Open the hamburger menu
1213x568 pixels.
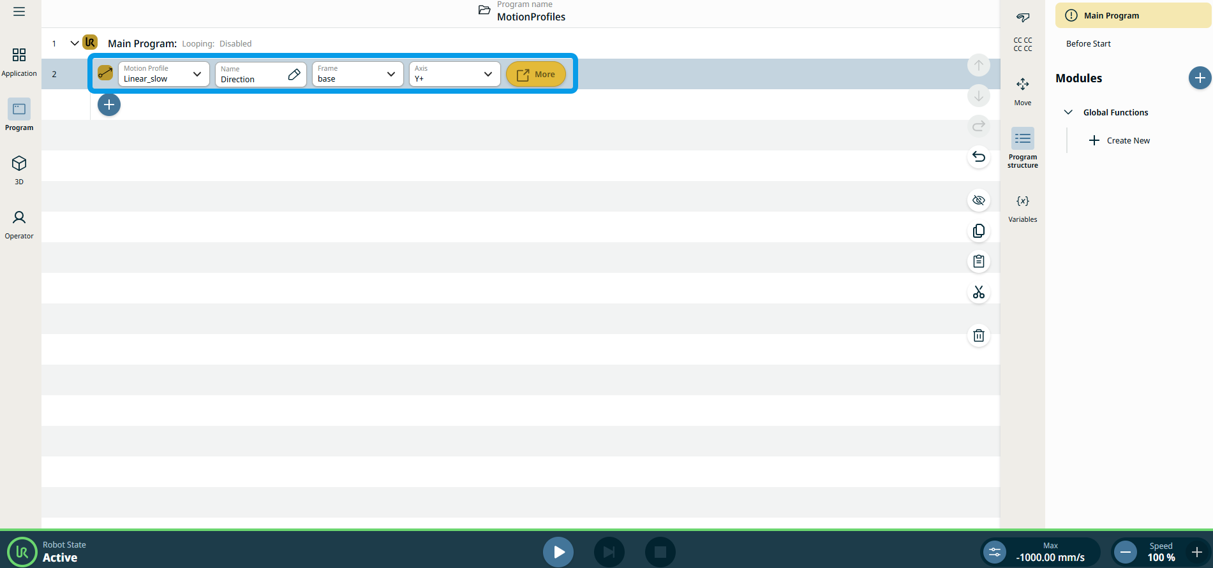pos(19,11)
